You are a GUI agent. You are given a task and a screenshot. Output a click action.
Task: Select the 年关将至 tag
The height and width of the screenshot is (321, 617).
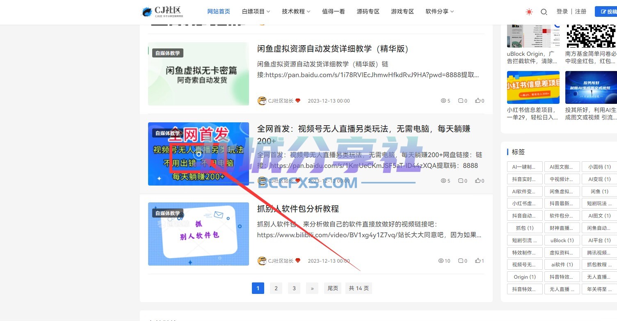click(599, 289)
